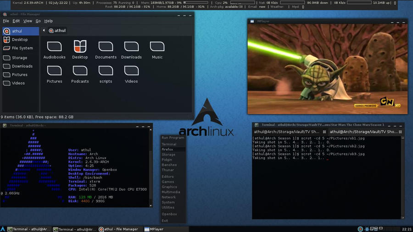The width and height of the screenshot is (413, 232).
Task: Close the first terminal tab
Action: click(x=324, y=132)
